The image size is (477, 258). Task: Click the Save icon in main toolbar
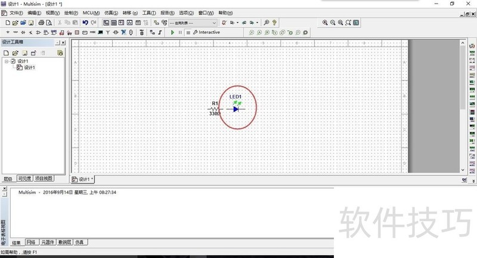(31, 23)
